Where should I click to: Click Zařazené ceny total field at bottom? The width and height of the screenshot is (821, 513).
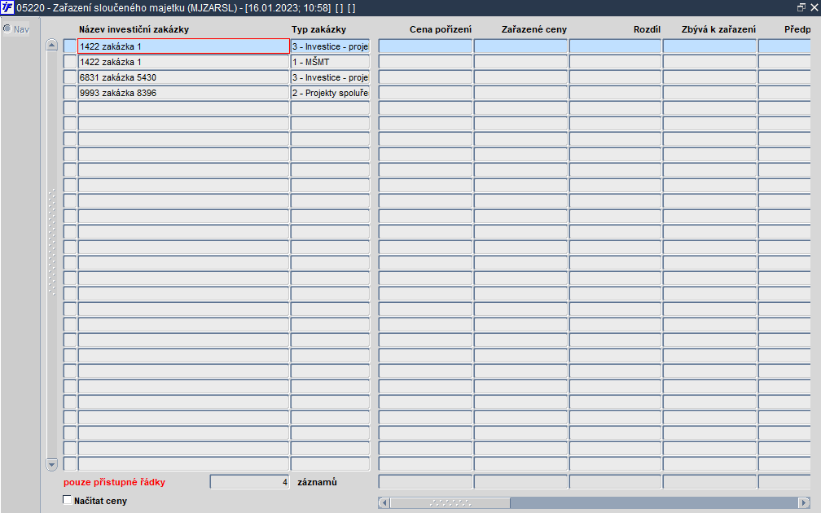coord(520,481)
